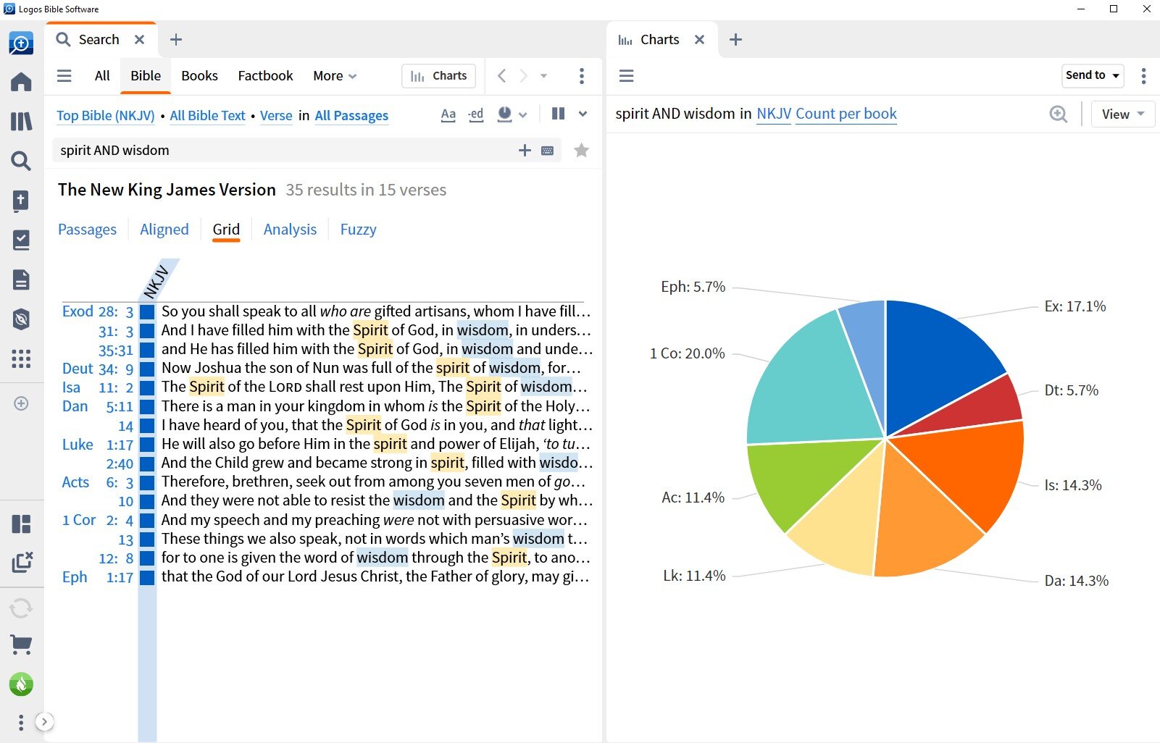Open Charts panel three-dot options menu
Viewport: 1160px width, 743px height.
pyautogui.click(x=1143, y=76)
